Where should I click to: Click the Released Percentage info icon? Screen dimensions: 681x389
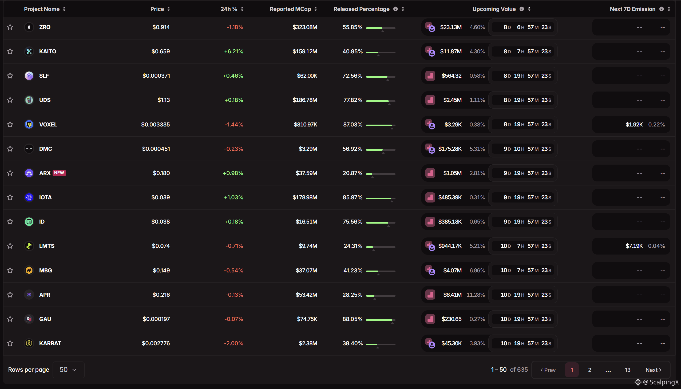click(x=395, y=9)
